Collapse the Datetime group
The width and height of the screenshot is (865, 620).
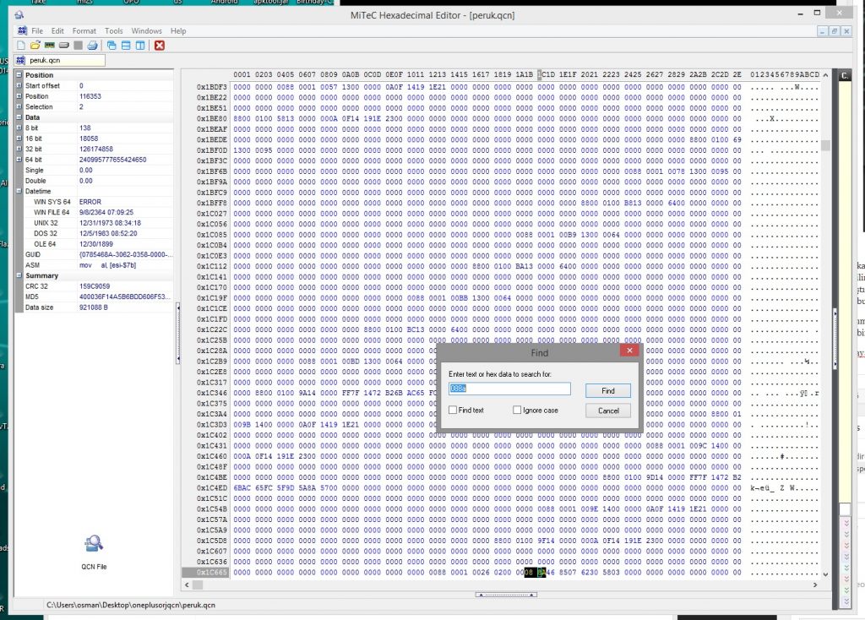tap(19, 192)
